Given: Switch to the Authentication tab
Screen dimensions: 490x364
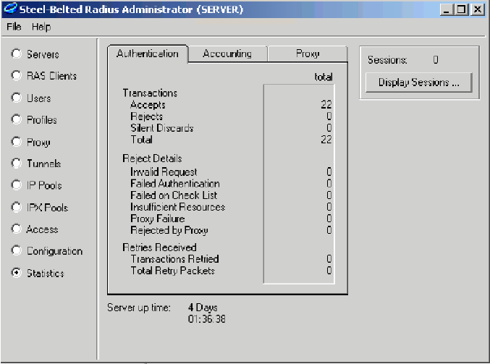Looking at the screenshot, I should pos(148,54).
